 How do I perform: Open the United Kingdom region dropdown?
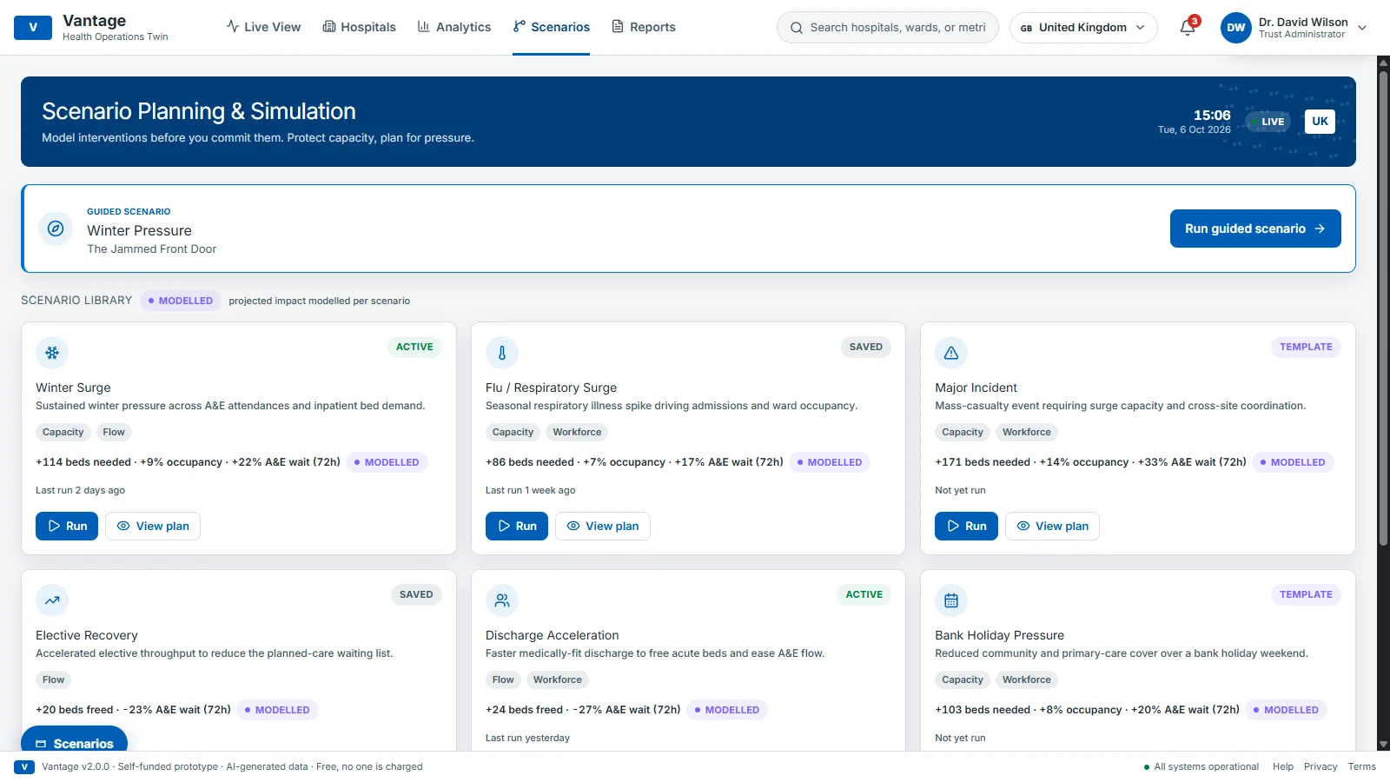[1083, 28]
